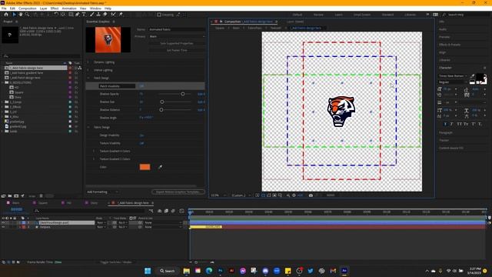Toggle the Patch Visibility value
This screenshot has width=492, height=277.
pos(141,86)
